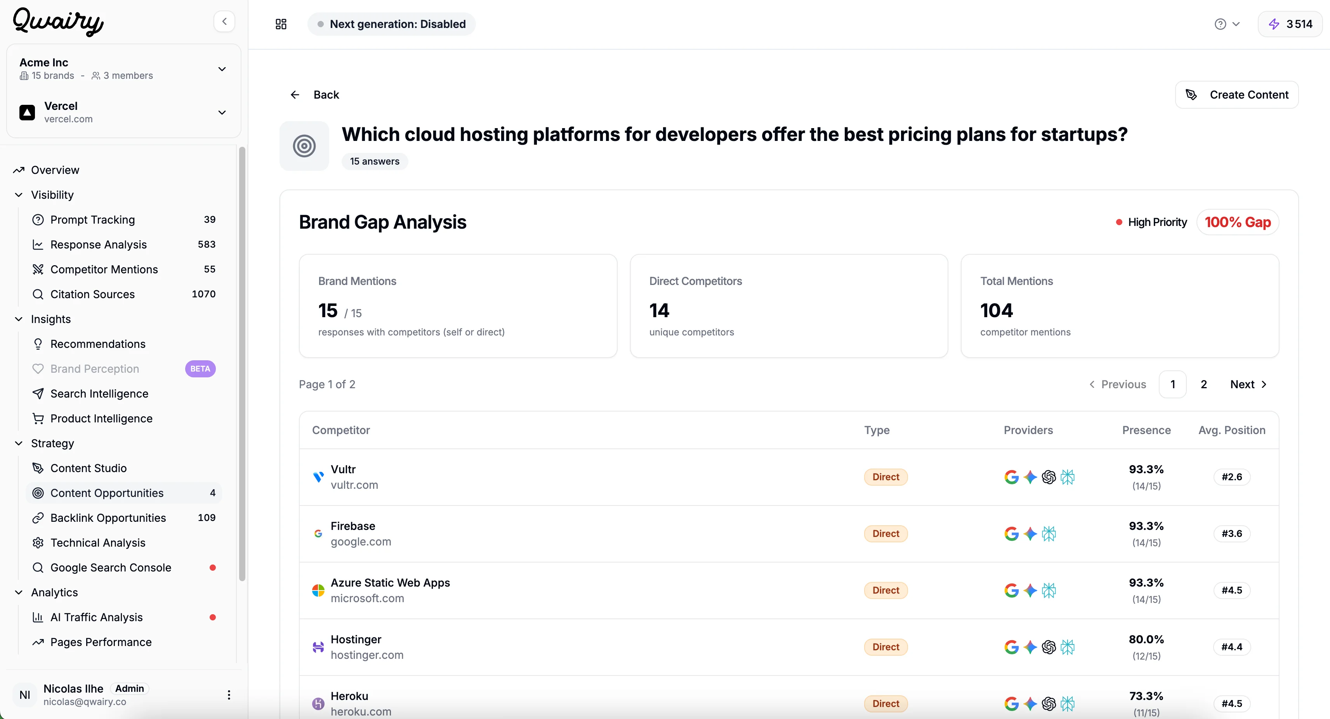
Task: View Citation Sources
Action: tap(93, 294)
